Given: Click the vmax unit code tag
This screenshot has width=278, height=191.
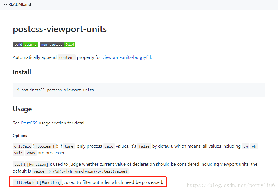Looking at the screenshot, I should click(x=31, y=153).
